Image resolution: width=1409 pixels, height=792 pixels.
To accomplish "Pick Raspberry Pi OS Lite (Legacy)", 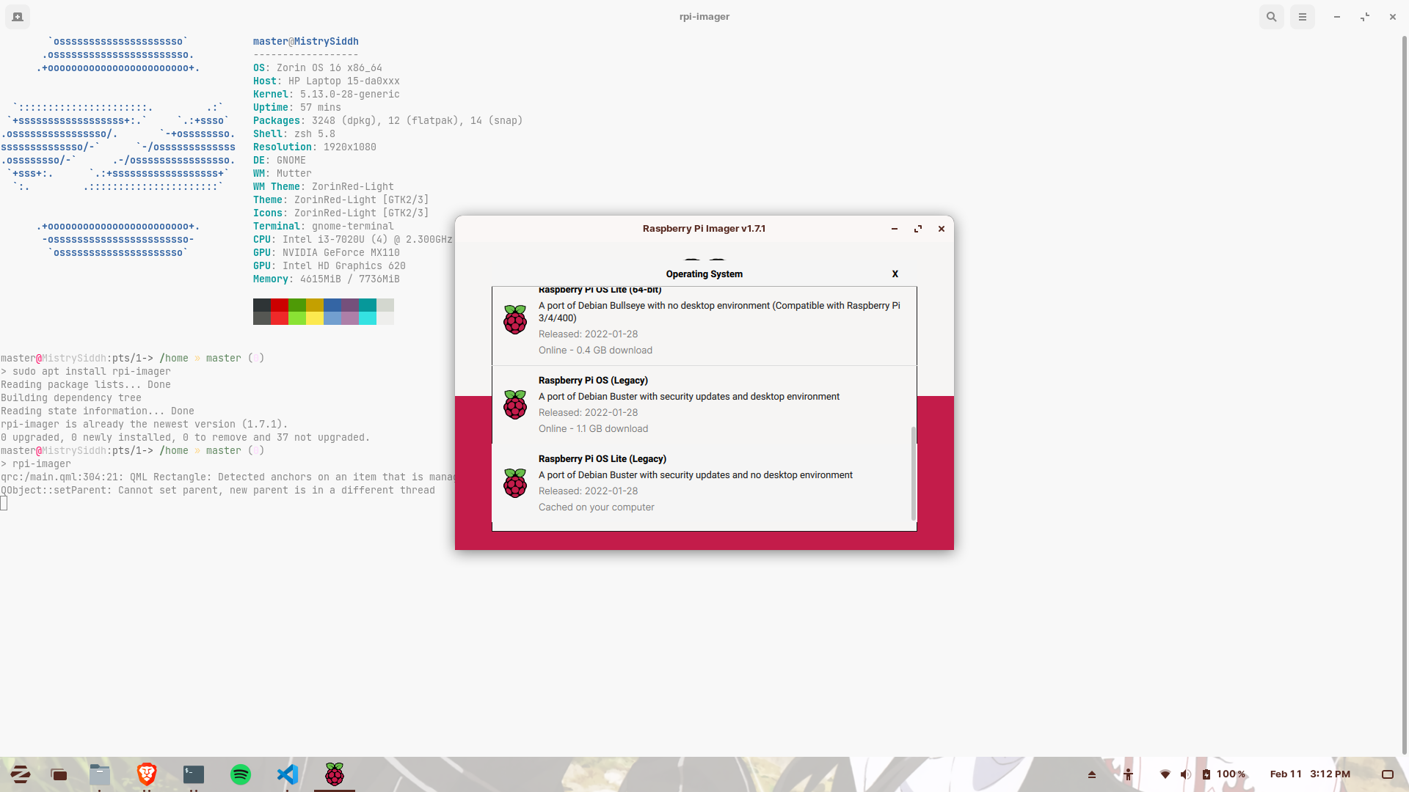I will [x=704, y=483].
